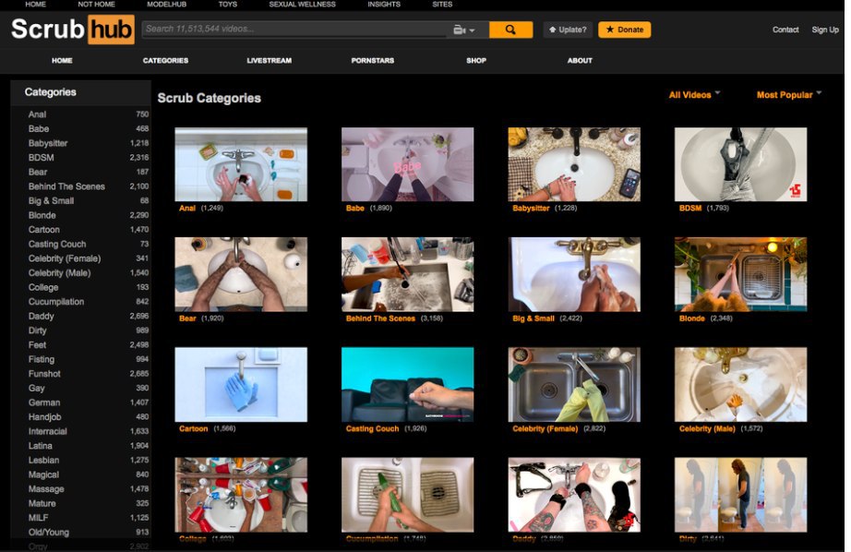Screen dimensions: 851x552
Task: Switch to the LIVESTREAM nav tab
Action: click(x=270, y=60)
